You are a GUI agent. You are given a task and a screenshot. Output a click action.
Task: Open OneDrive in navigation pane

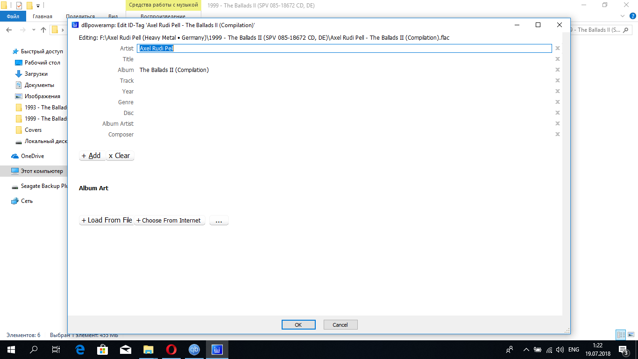click(x=28, y=156)
